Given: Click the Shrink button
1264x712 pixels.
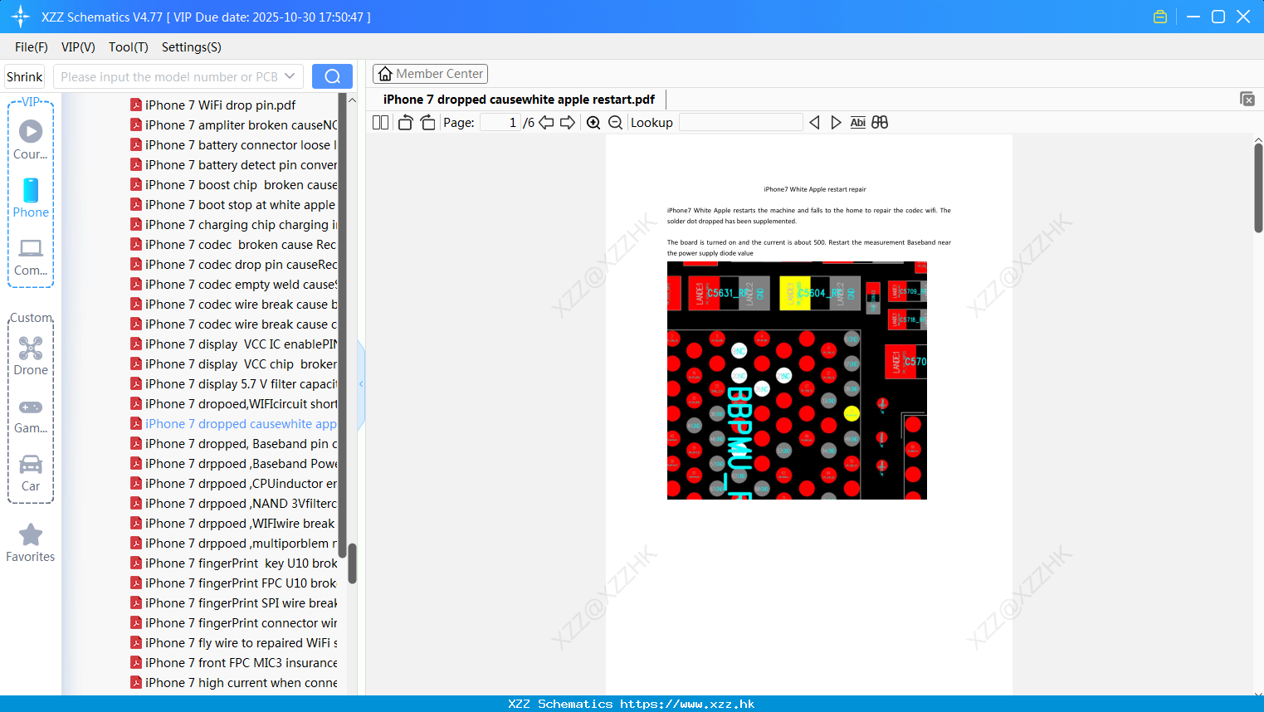Looking at the screenshot, I should pos(25,76).
